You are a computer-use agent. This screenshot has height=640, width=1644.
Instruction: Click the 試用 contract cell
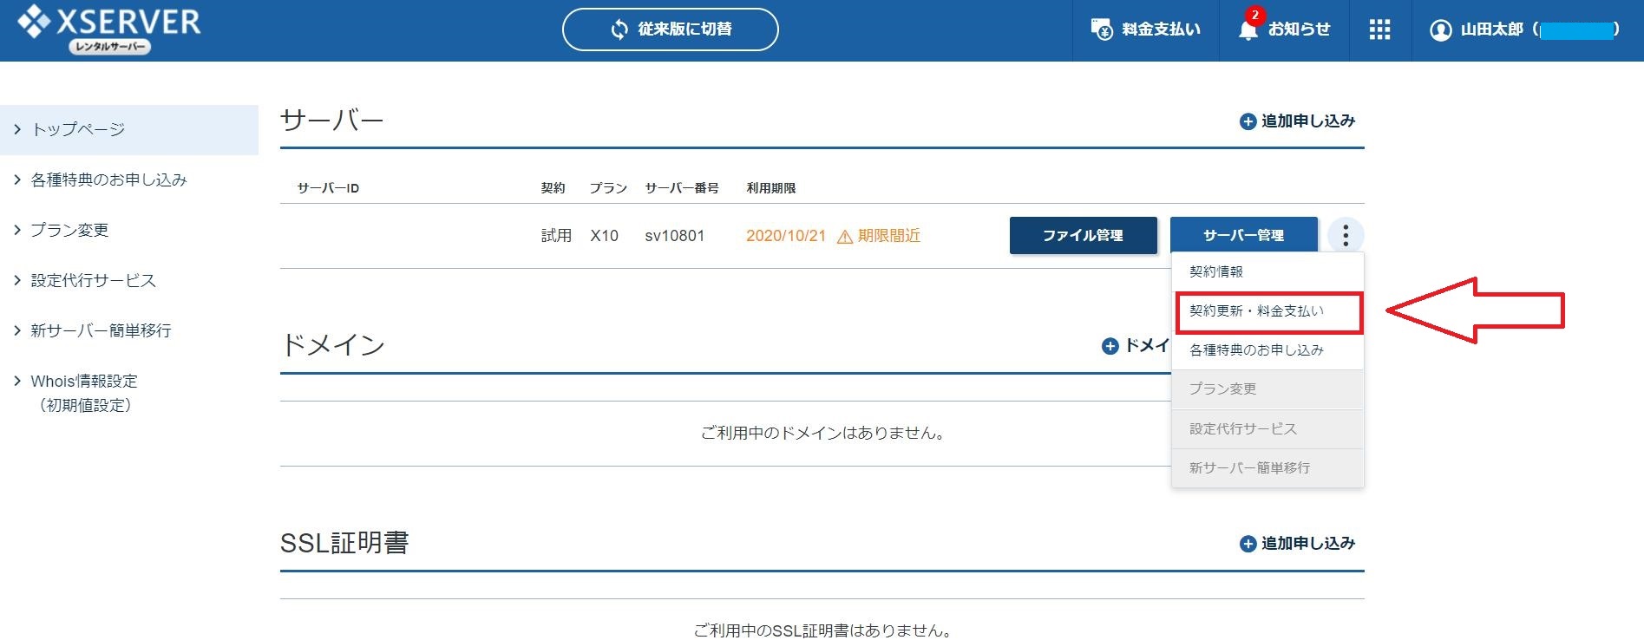[x=556, y=236]
